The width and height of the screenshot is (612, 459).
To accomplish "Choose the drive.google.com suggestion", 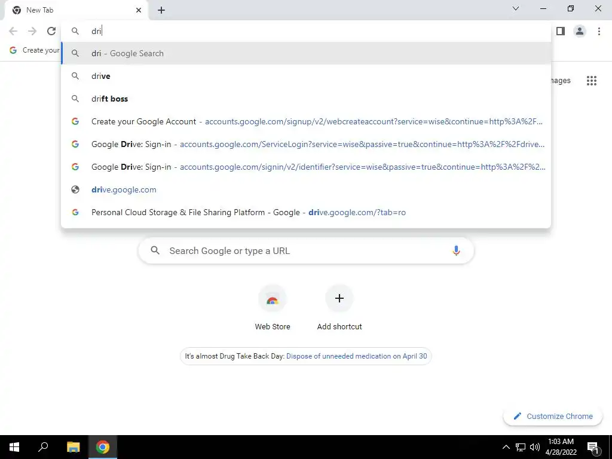I will 306,189.
